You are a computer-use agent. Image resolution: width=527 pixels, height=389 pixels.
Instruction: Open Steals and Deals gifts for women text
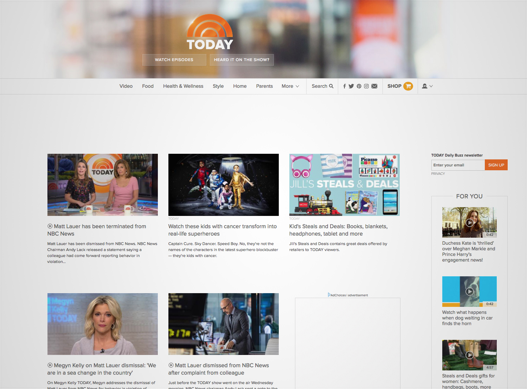[468, 381]
